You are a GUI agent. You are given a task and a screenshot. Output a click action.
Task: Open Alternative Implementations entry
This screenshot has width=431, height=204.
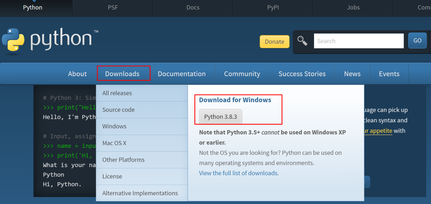click(x=140, y=193)
